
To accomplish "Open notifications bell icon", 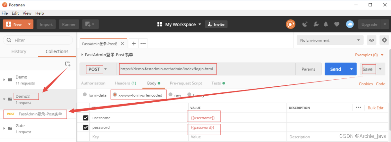I will click(x=326, y=24).
